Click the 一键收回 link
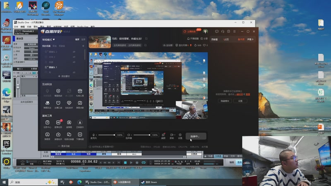This screenshot has height=186, width=331. (x=239, y=95)
